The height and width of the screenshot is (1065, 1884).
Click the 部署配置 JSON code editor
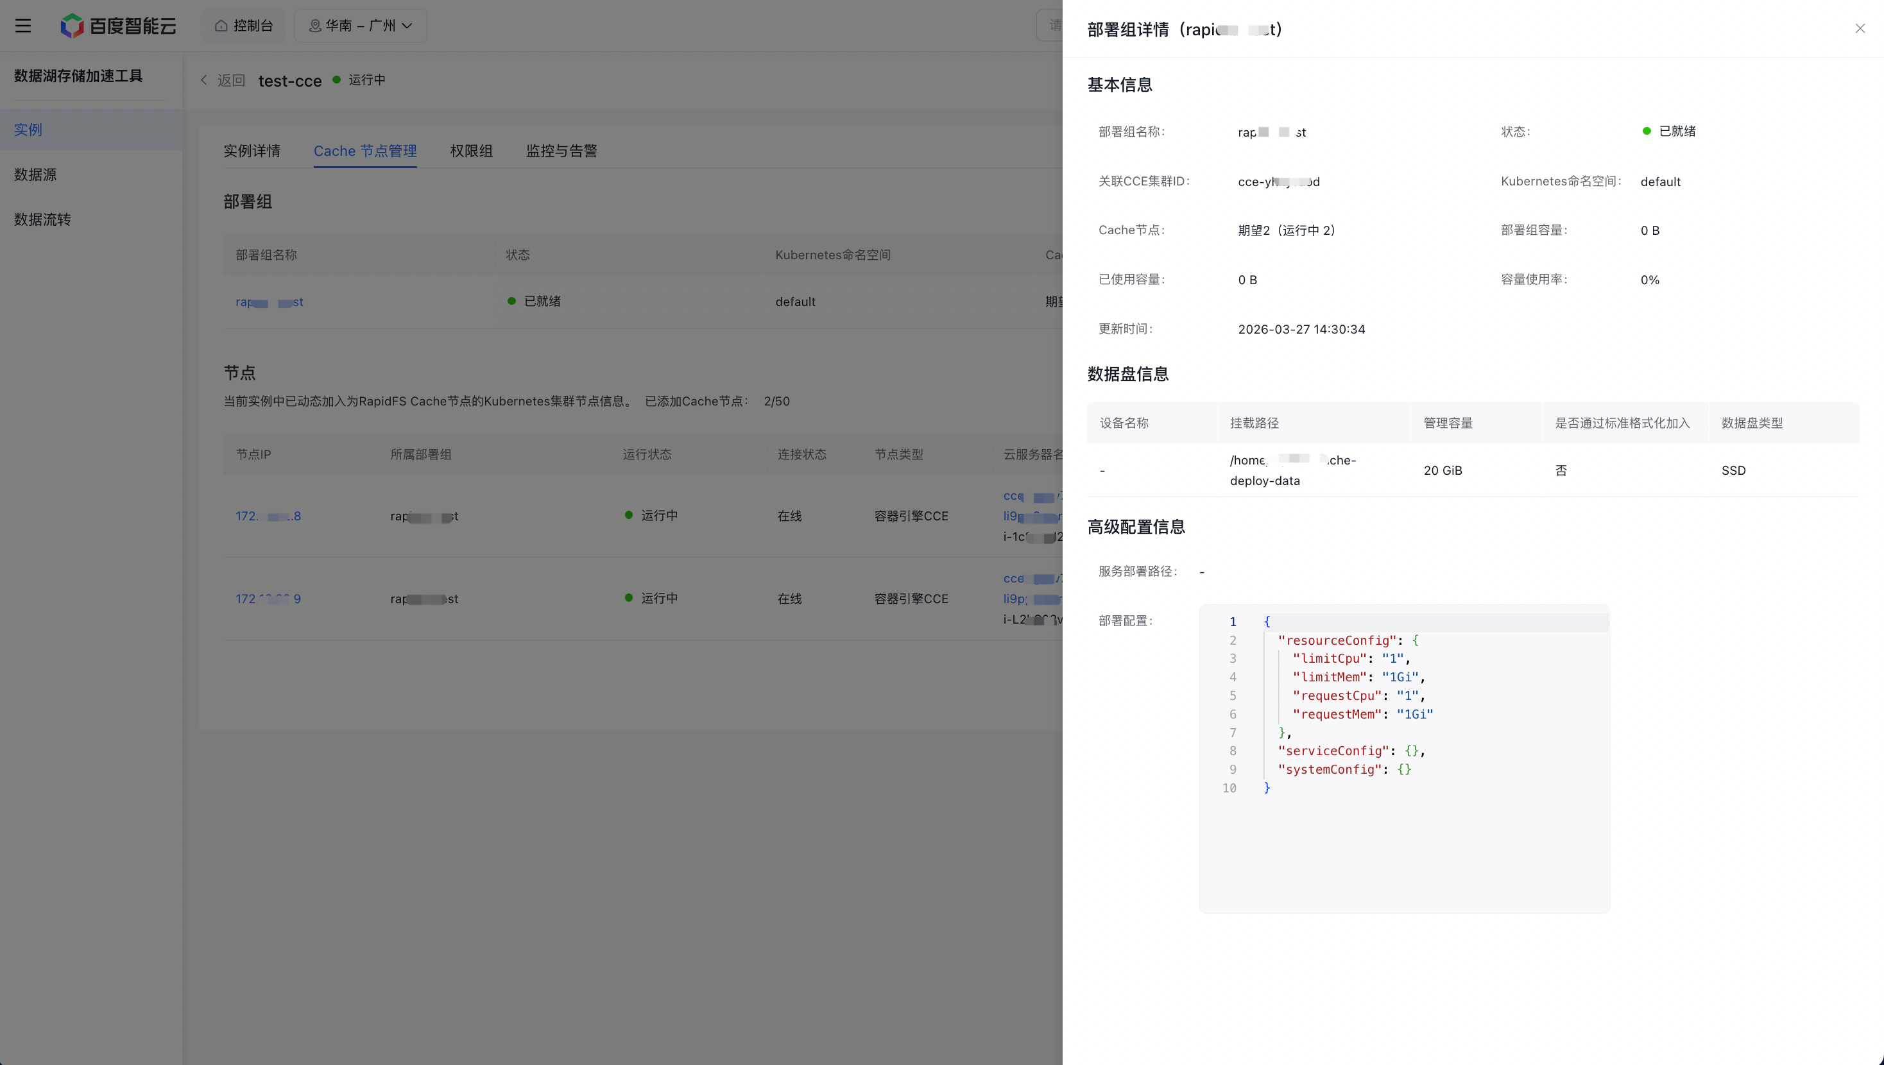[x=1404, y=758]
